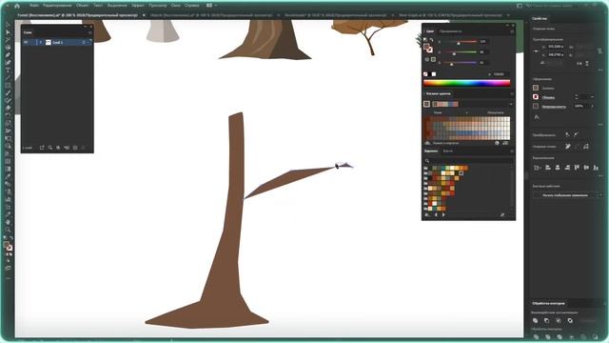Adjust the red R slider handle

pos(459,42)
